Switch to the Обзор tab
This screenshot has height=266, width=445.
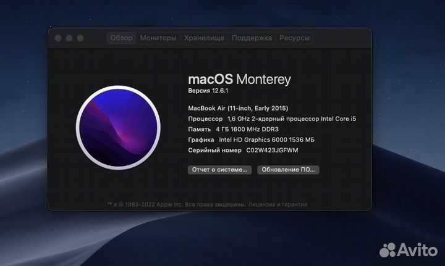pyautogui.click(x=121, y=38)
